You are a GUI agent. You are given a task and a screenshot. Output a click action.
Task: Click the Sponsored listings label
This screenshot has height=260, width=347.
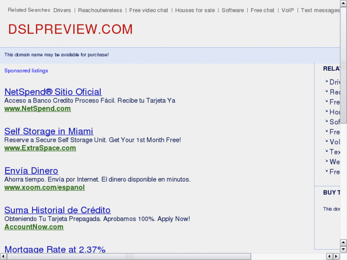pos(26,71)
